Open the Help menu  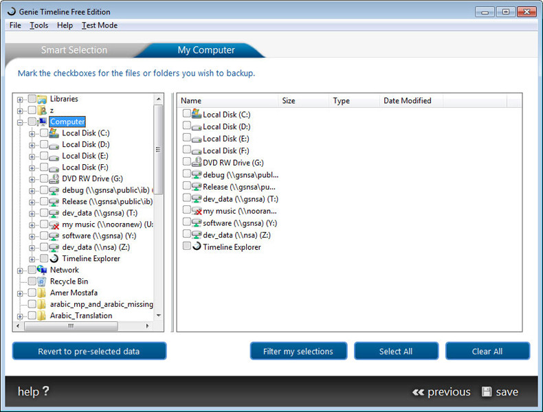[65, 25]
